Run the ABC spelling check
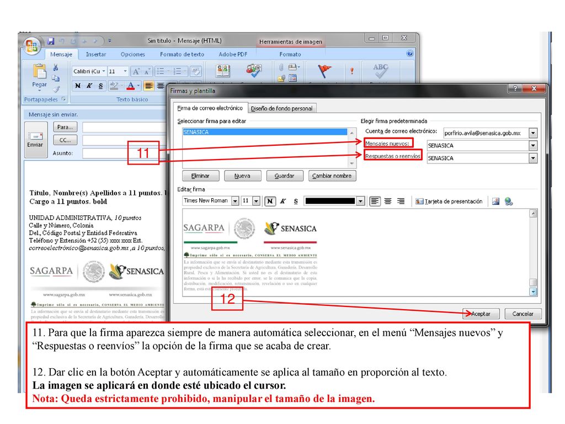The width and height of the screenshot is (565, 424). pyautogui.click(x=381, y=71)
